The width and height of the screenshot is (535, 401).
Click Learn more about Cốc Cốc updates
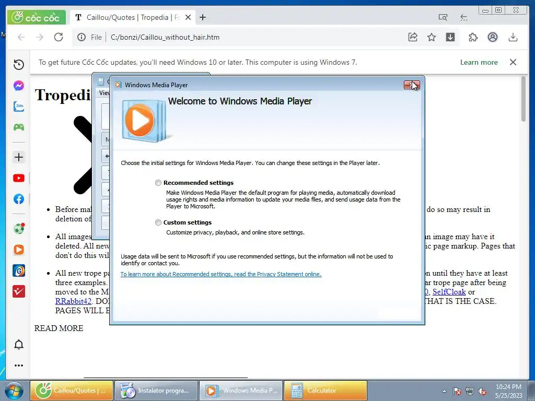(x=479, y=63)
